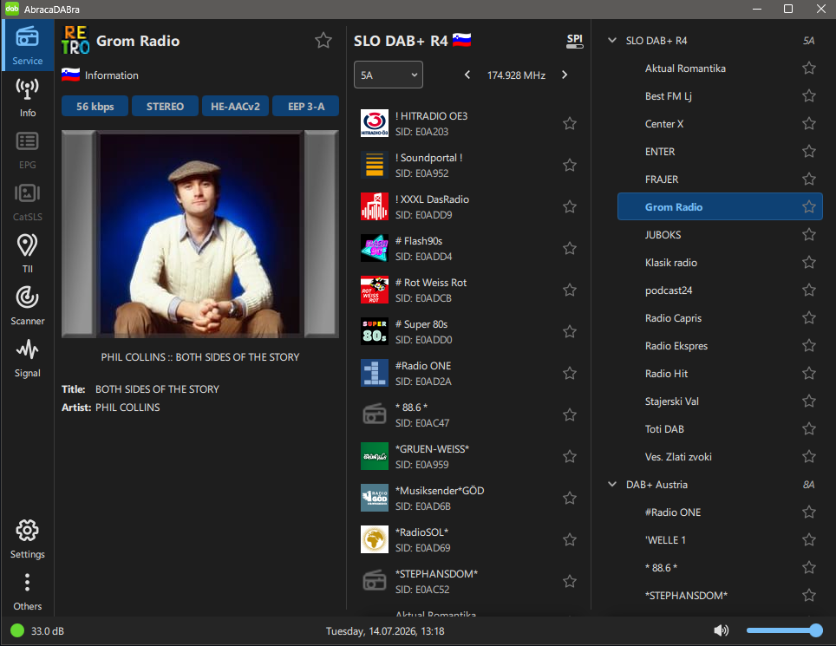
Task: Click the EEP 3-A protection badge
Action: 306,106
